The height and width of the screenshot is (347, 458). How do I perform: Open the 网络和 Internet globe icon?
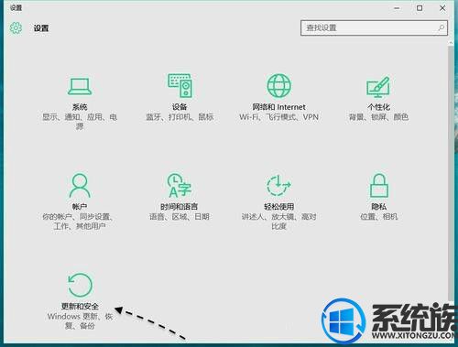point(278,86)
